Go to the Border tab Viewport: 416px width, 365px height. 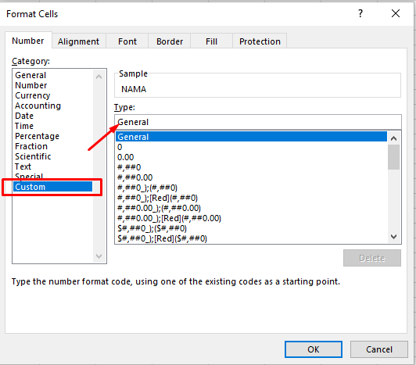click(170, 41)
